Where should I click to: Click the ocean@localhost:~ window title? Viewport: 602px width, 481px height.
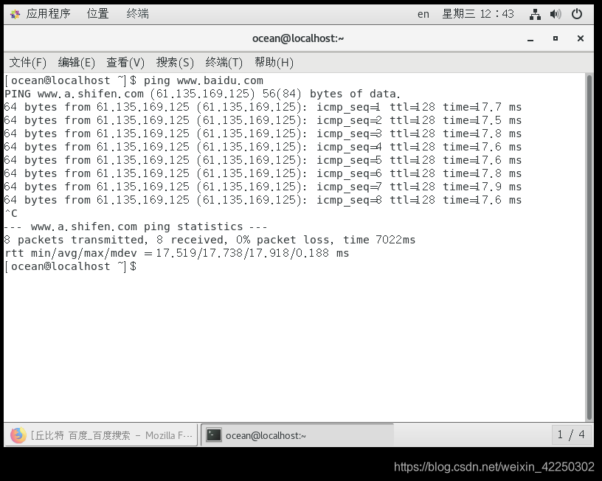(x=298, y=38)
